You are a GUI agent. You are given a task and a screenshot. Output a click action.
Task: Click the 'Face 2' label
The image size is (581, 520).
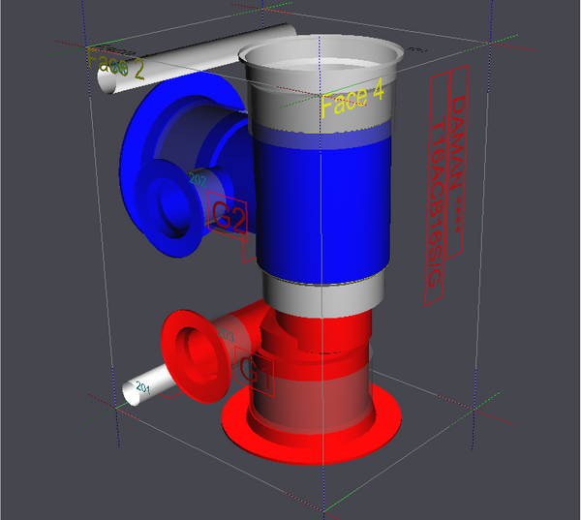click(115, 65)
